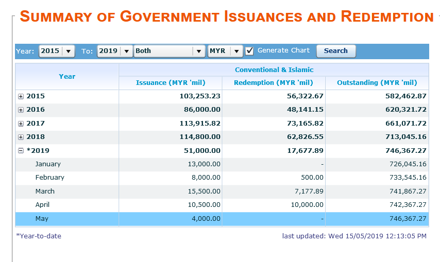Click March outstanding value 741,867.27
Screen dimensions: 440x262
pos(408,191)
